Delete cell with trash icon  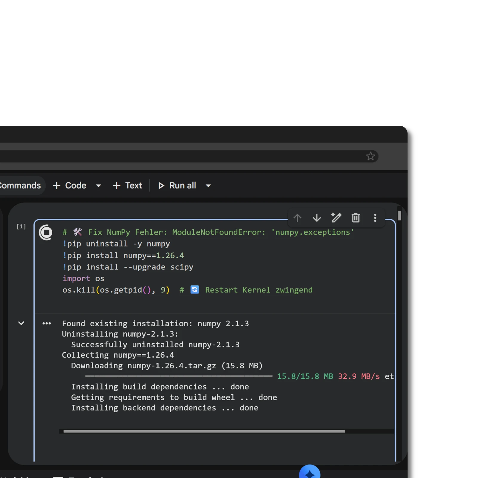(356, 218)
